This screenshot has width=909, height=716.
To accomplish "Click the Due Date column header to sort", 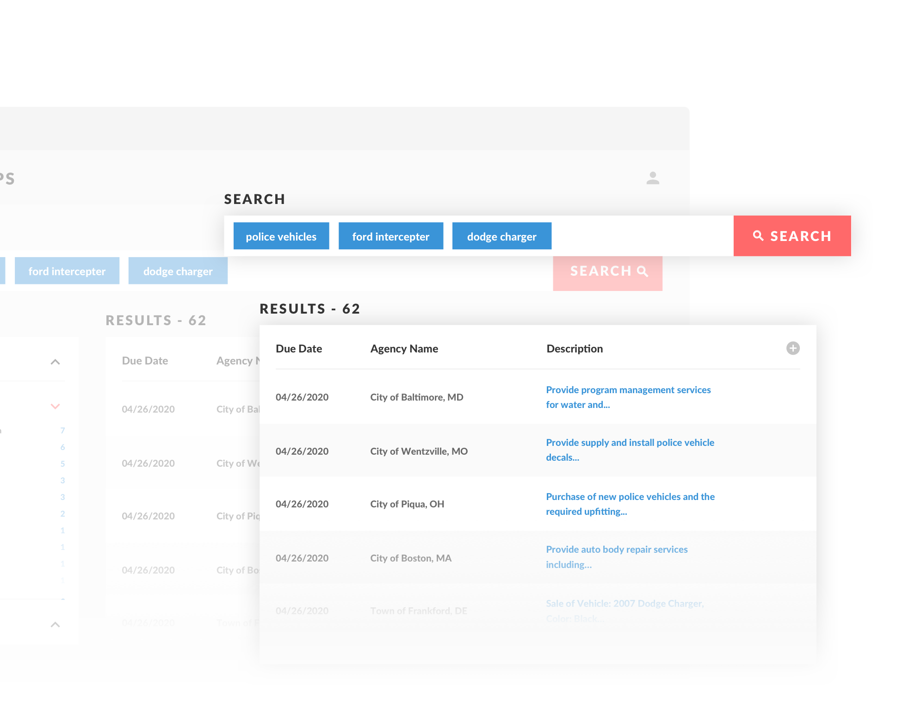I will coord(299,348).
